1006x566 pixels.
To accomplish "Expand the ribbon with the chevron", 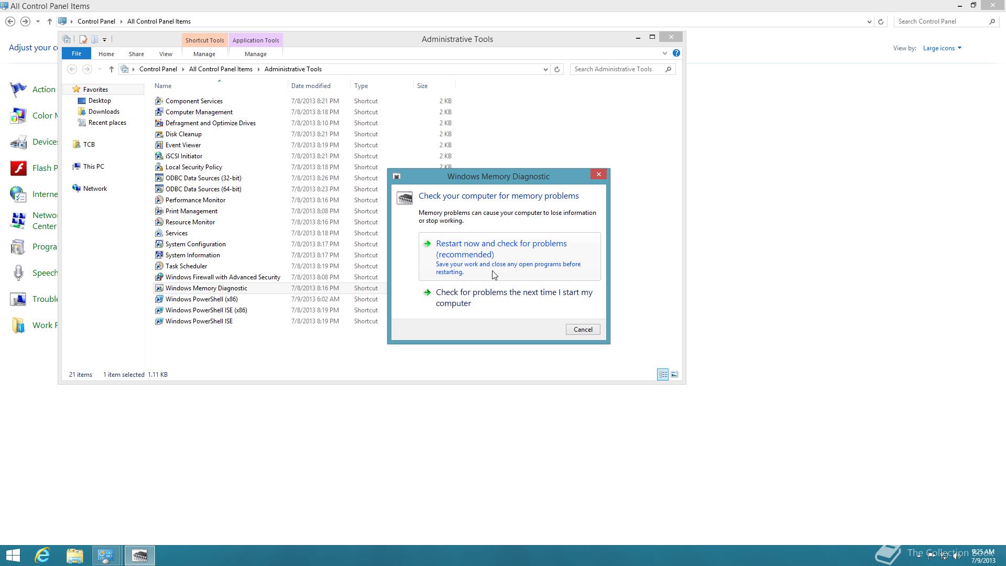I will point(665,53).
